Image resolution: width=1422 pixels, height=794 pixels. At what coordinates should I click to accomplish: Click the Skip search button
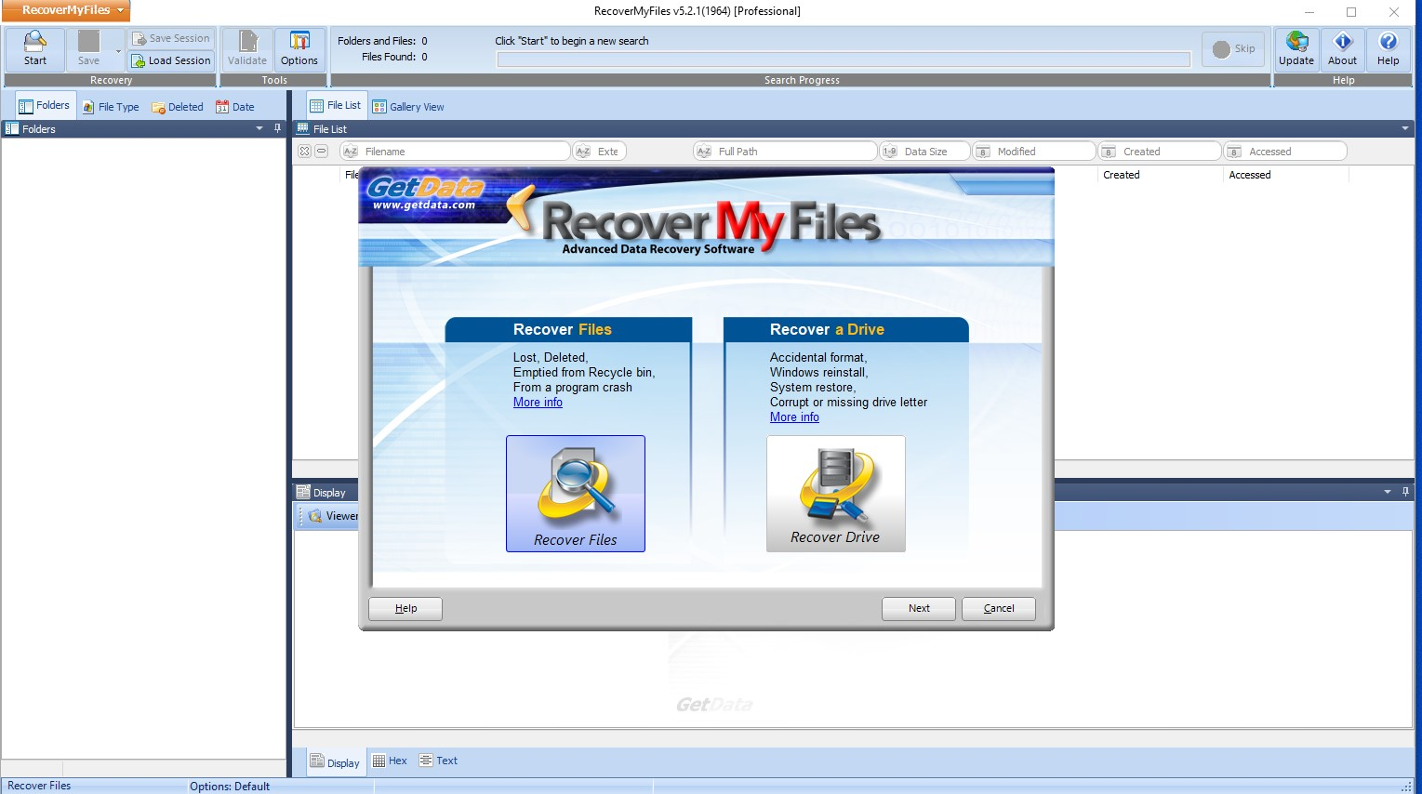pos(1233,49)
